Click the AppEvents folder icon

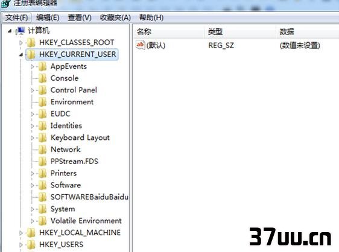coord(43,66)
